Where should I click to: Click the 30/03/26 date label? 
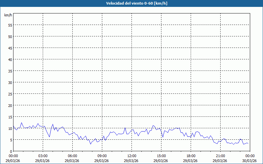point(250,160)
